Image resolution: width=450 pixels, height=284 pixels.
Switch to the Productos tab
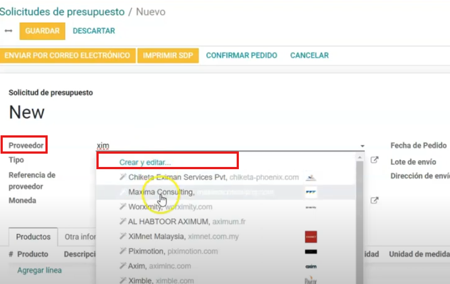click(33, 237)
